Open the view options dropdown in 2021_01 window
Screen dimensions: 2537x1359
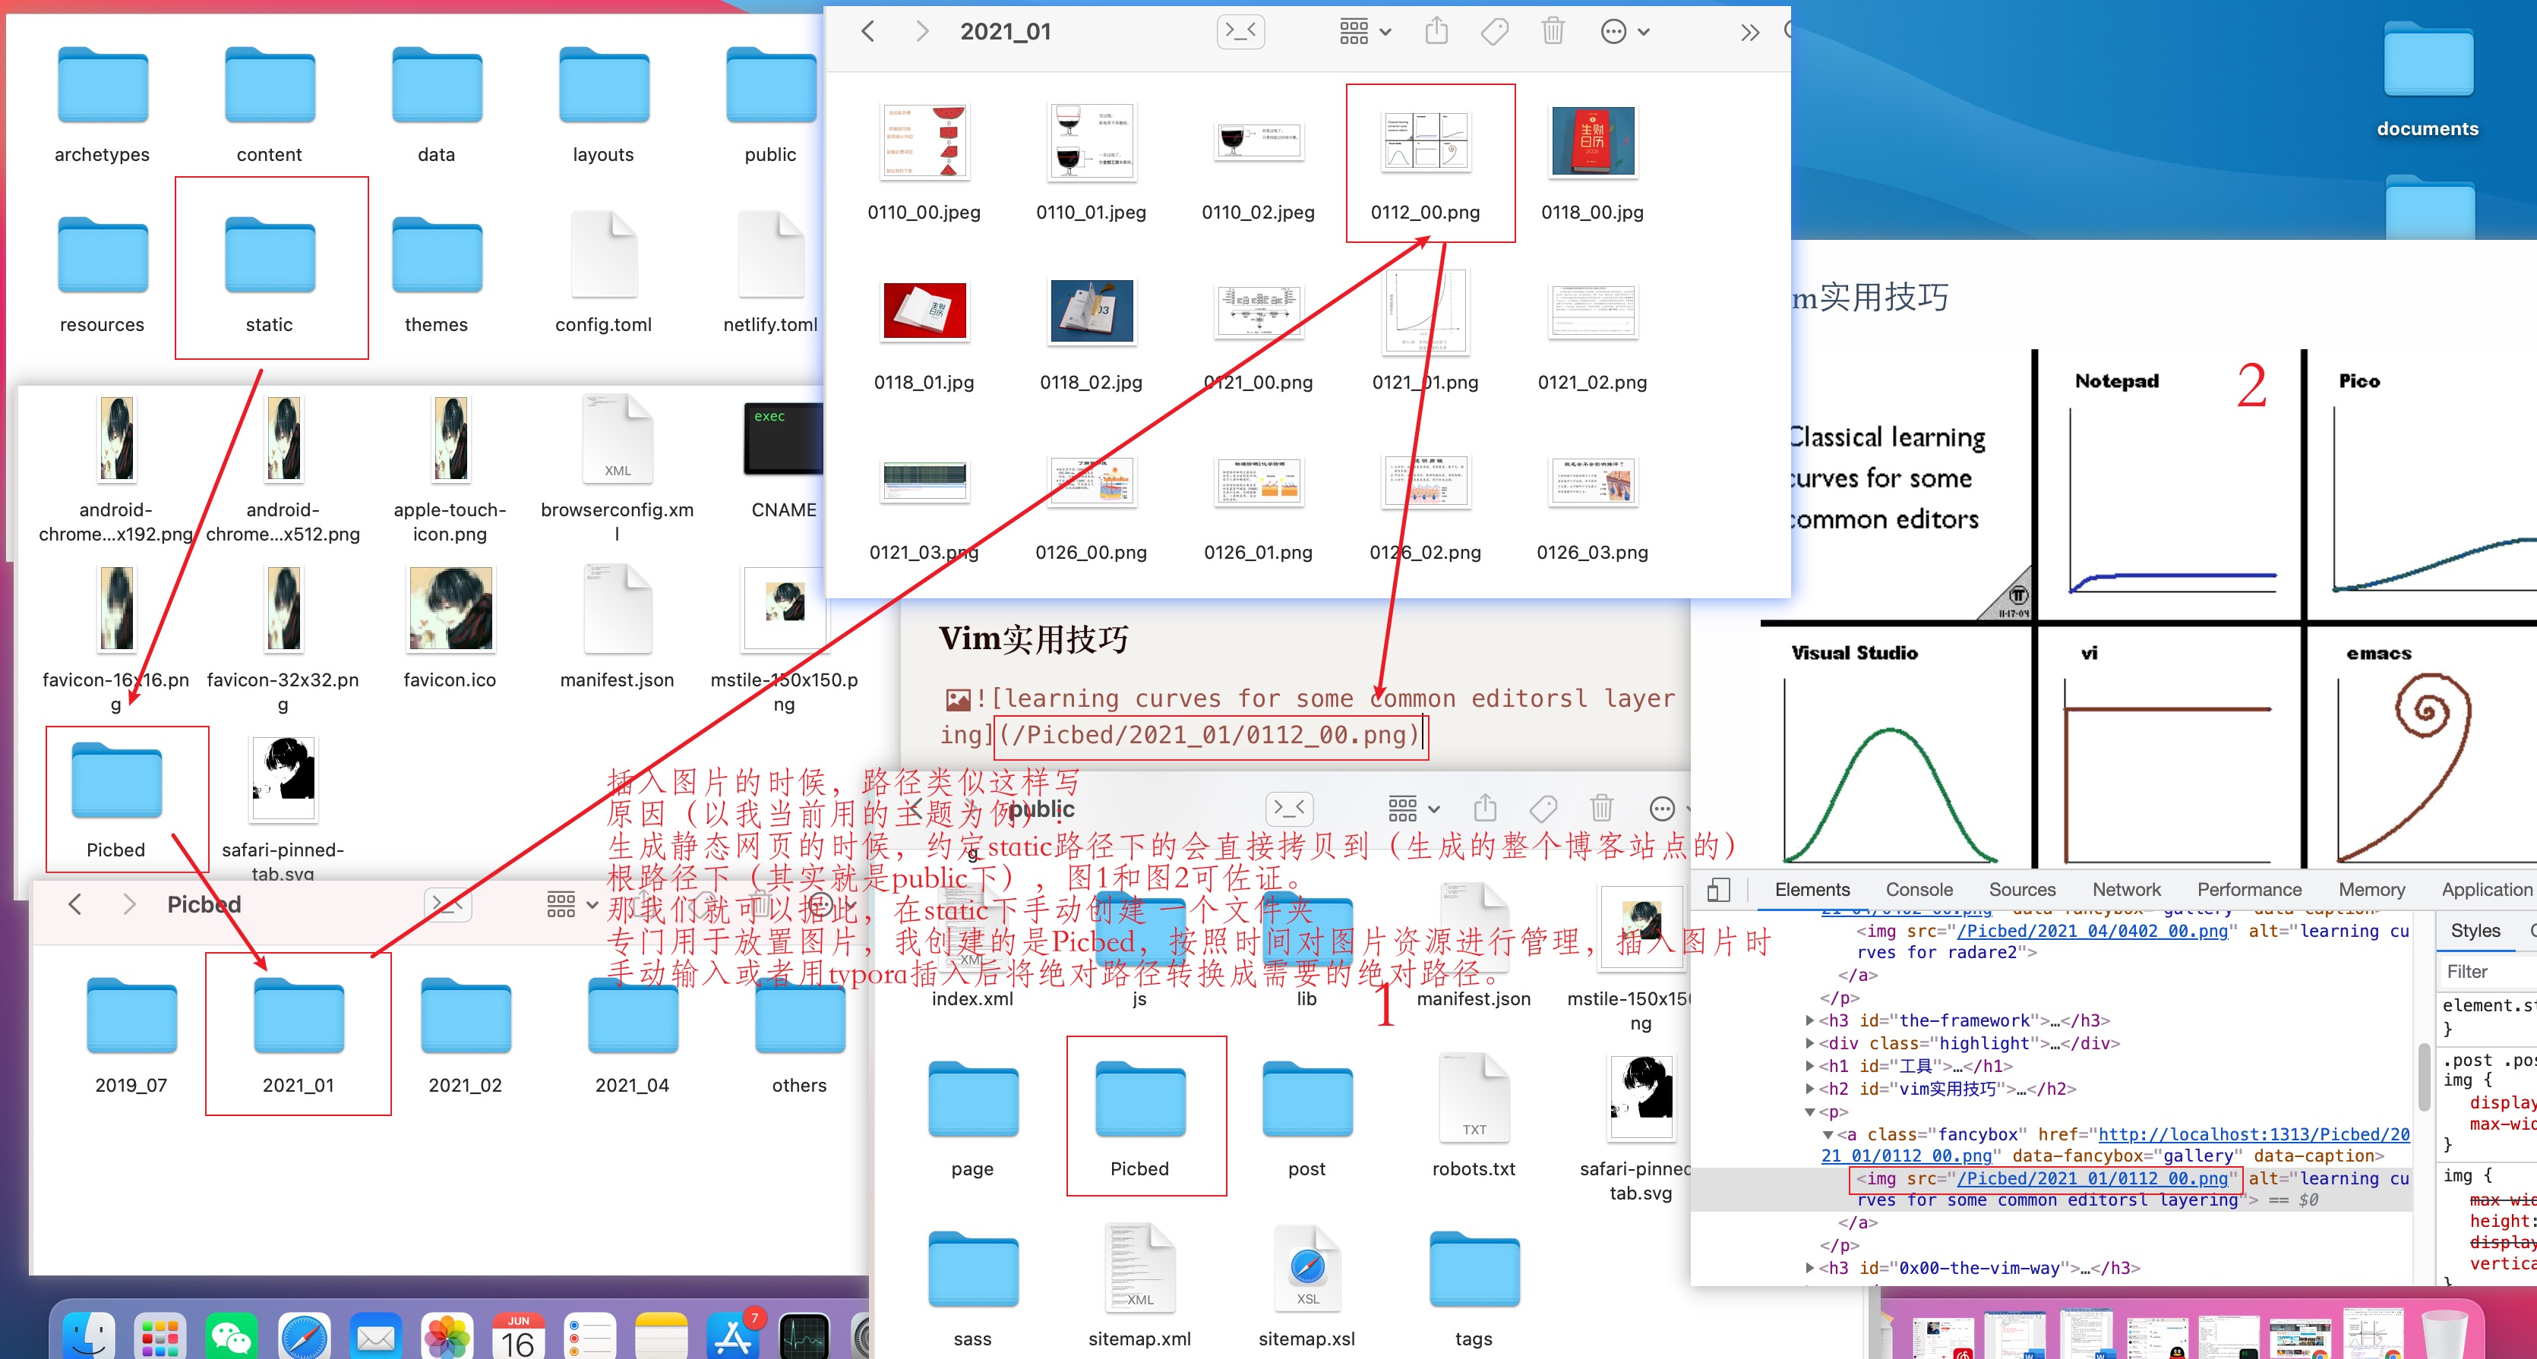pyautogui.click(x=1365, y=31)
